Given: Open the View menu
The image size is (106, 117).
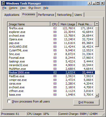Looking at the screenshot, I should 23,8.
